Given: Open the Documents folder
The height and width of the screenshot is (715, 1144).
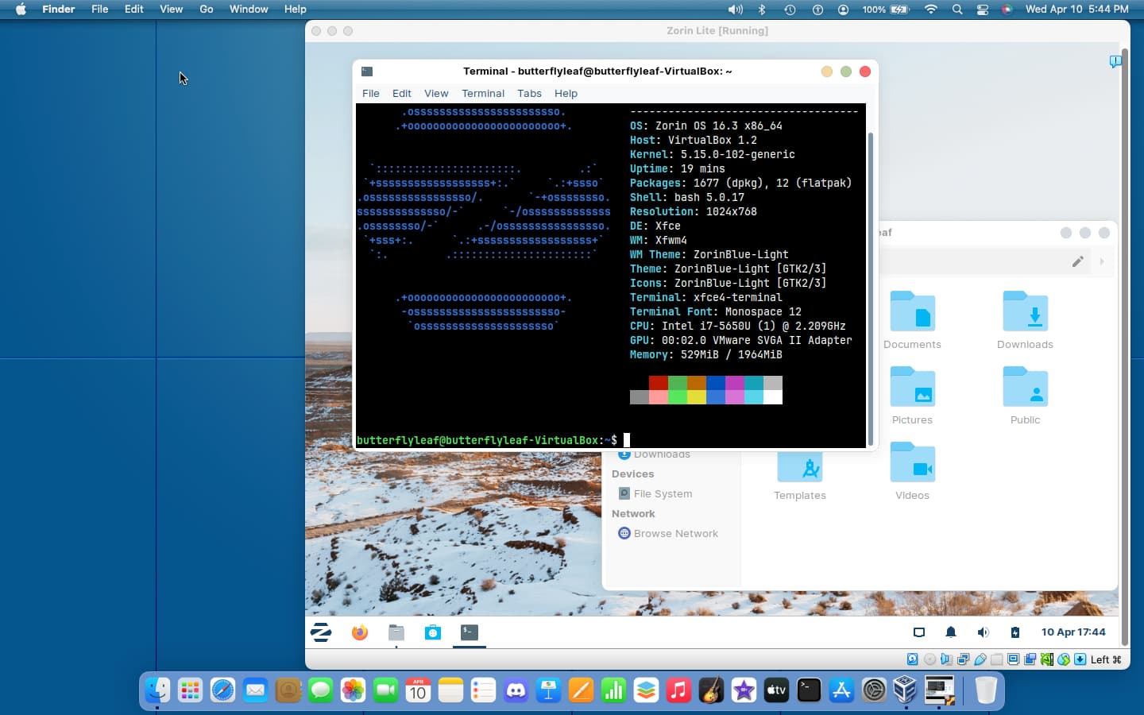Looking at the screenshot, I should (x=912, y=320).
